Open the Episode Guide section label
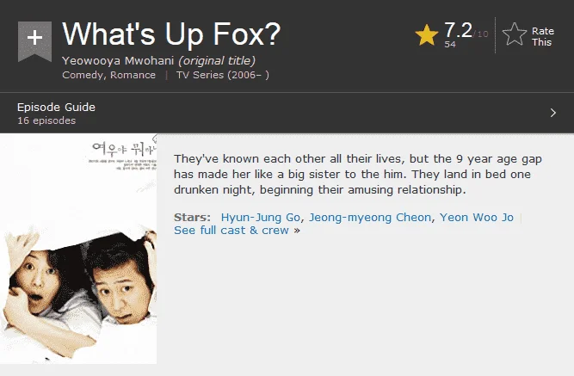Image resolution: width=574 pixels, height=376 pixels. [x=56, y=108]
